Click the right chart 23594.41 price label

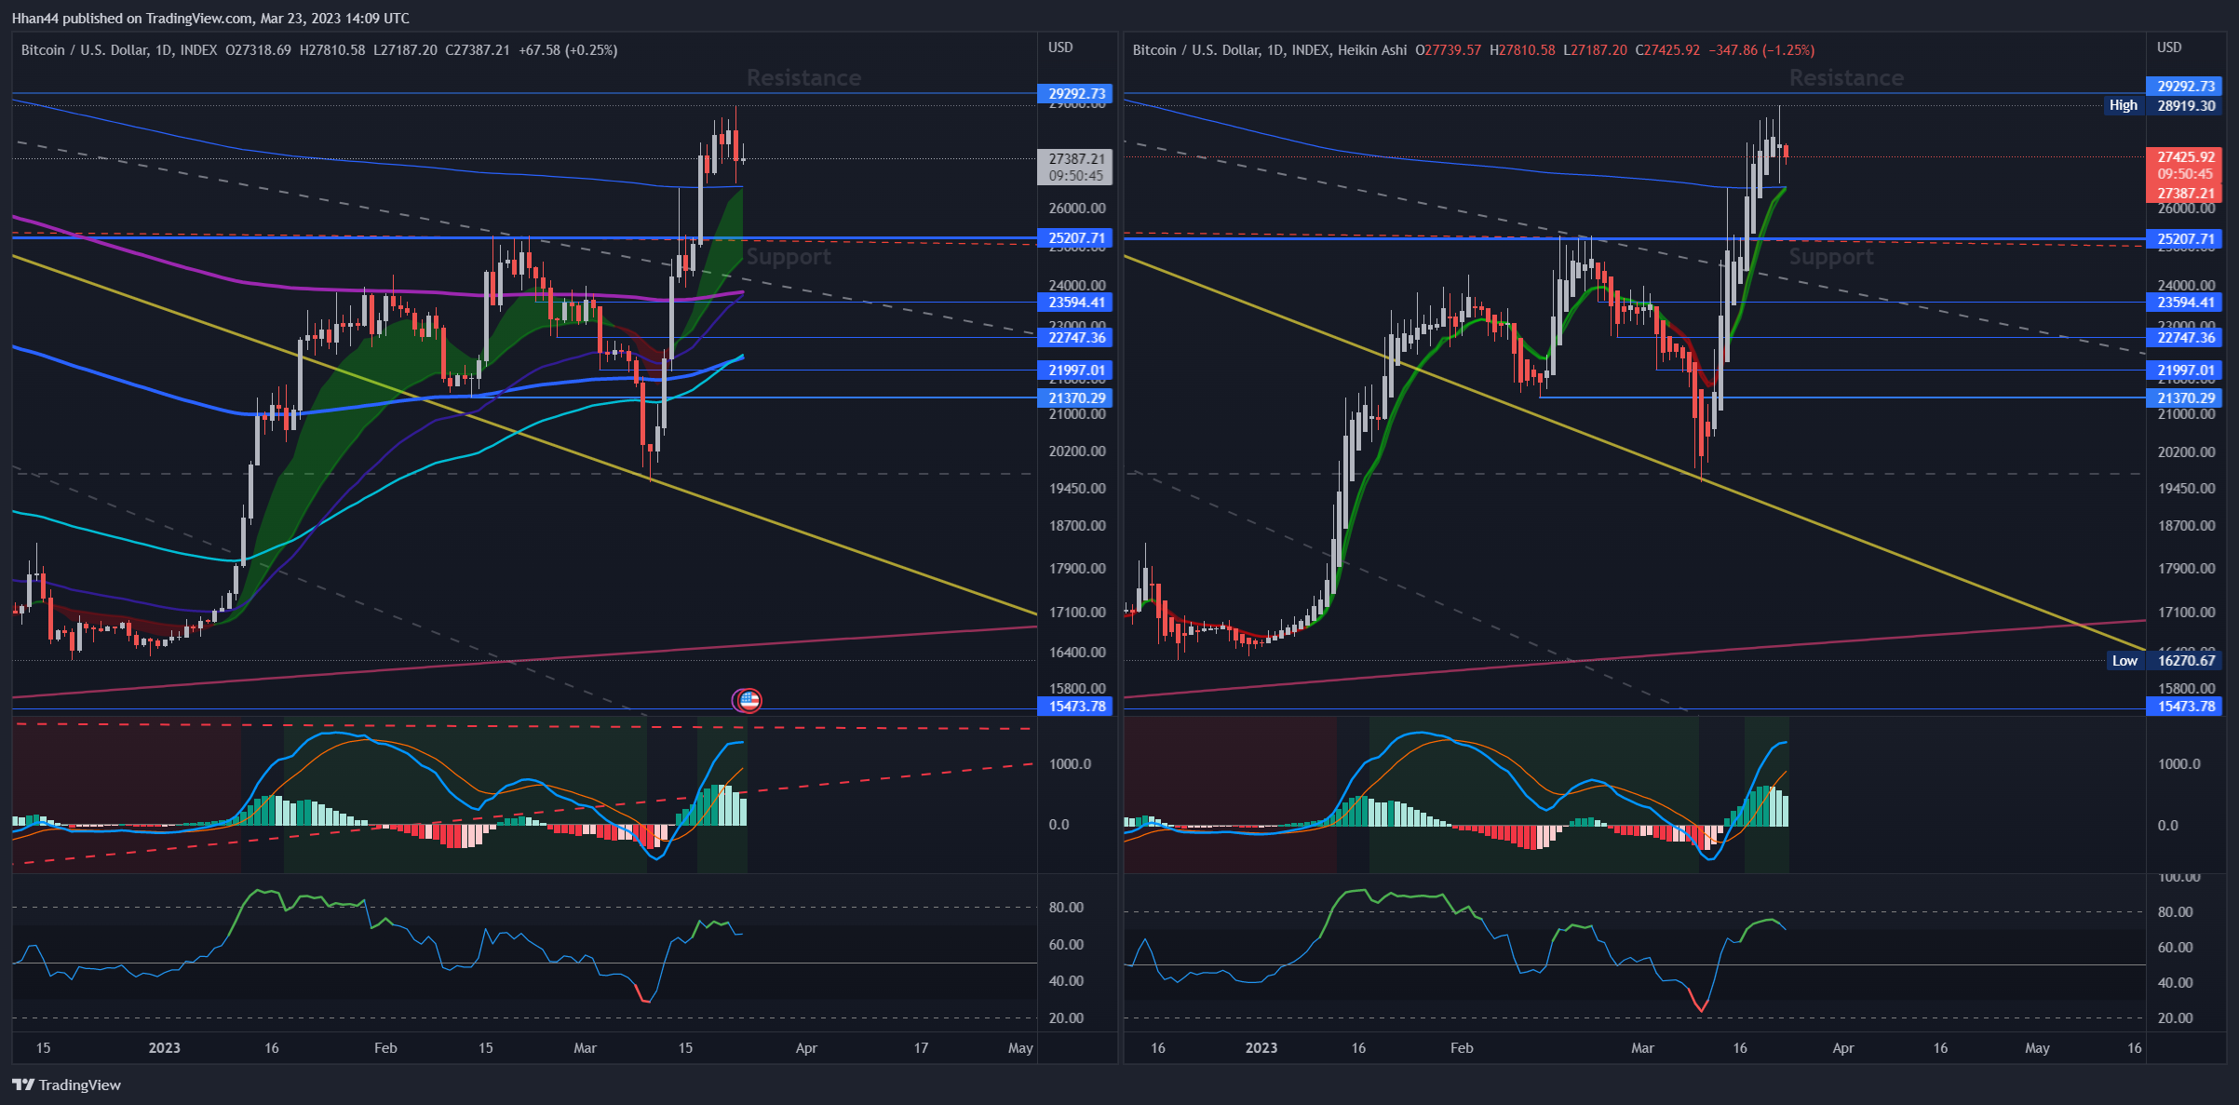click(2185, 302)
